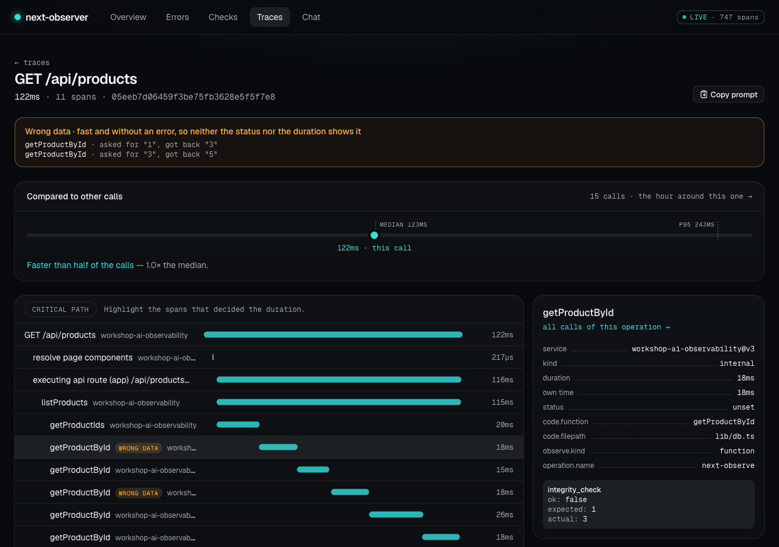The width and height of the screenshot is (779, 547).
Task: Click the 20ms getProductIds timeline bar
Action: [238, 424]
